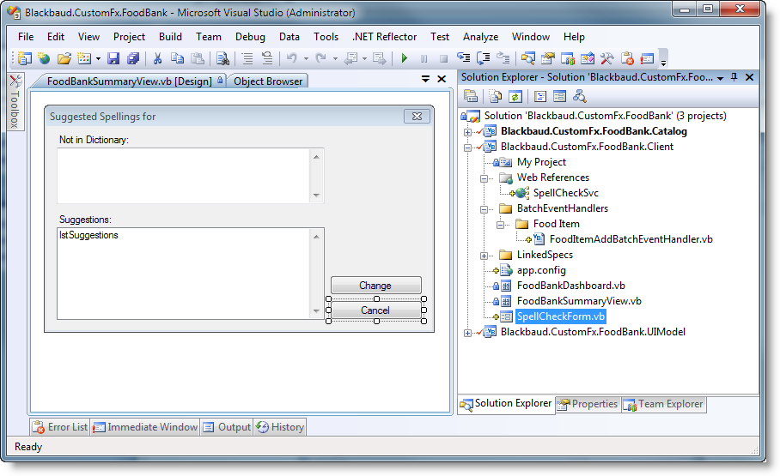Click scroll-down arrow in Suggestions list

pos(316,311)
